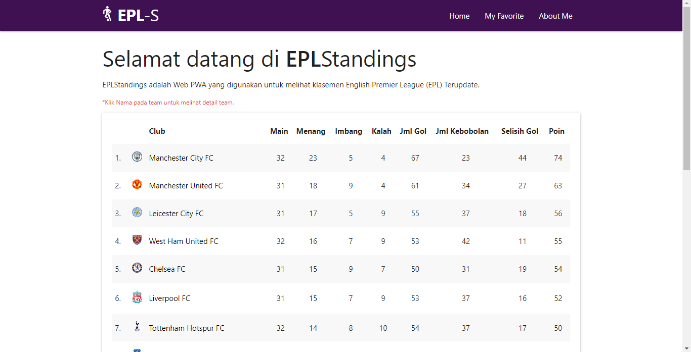Click the page scrollbar down arrow
Viewport: 691px width, 352px height.
point(687,348)
